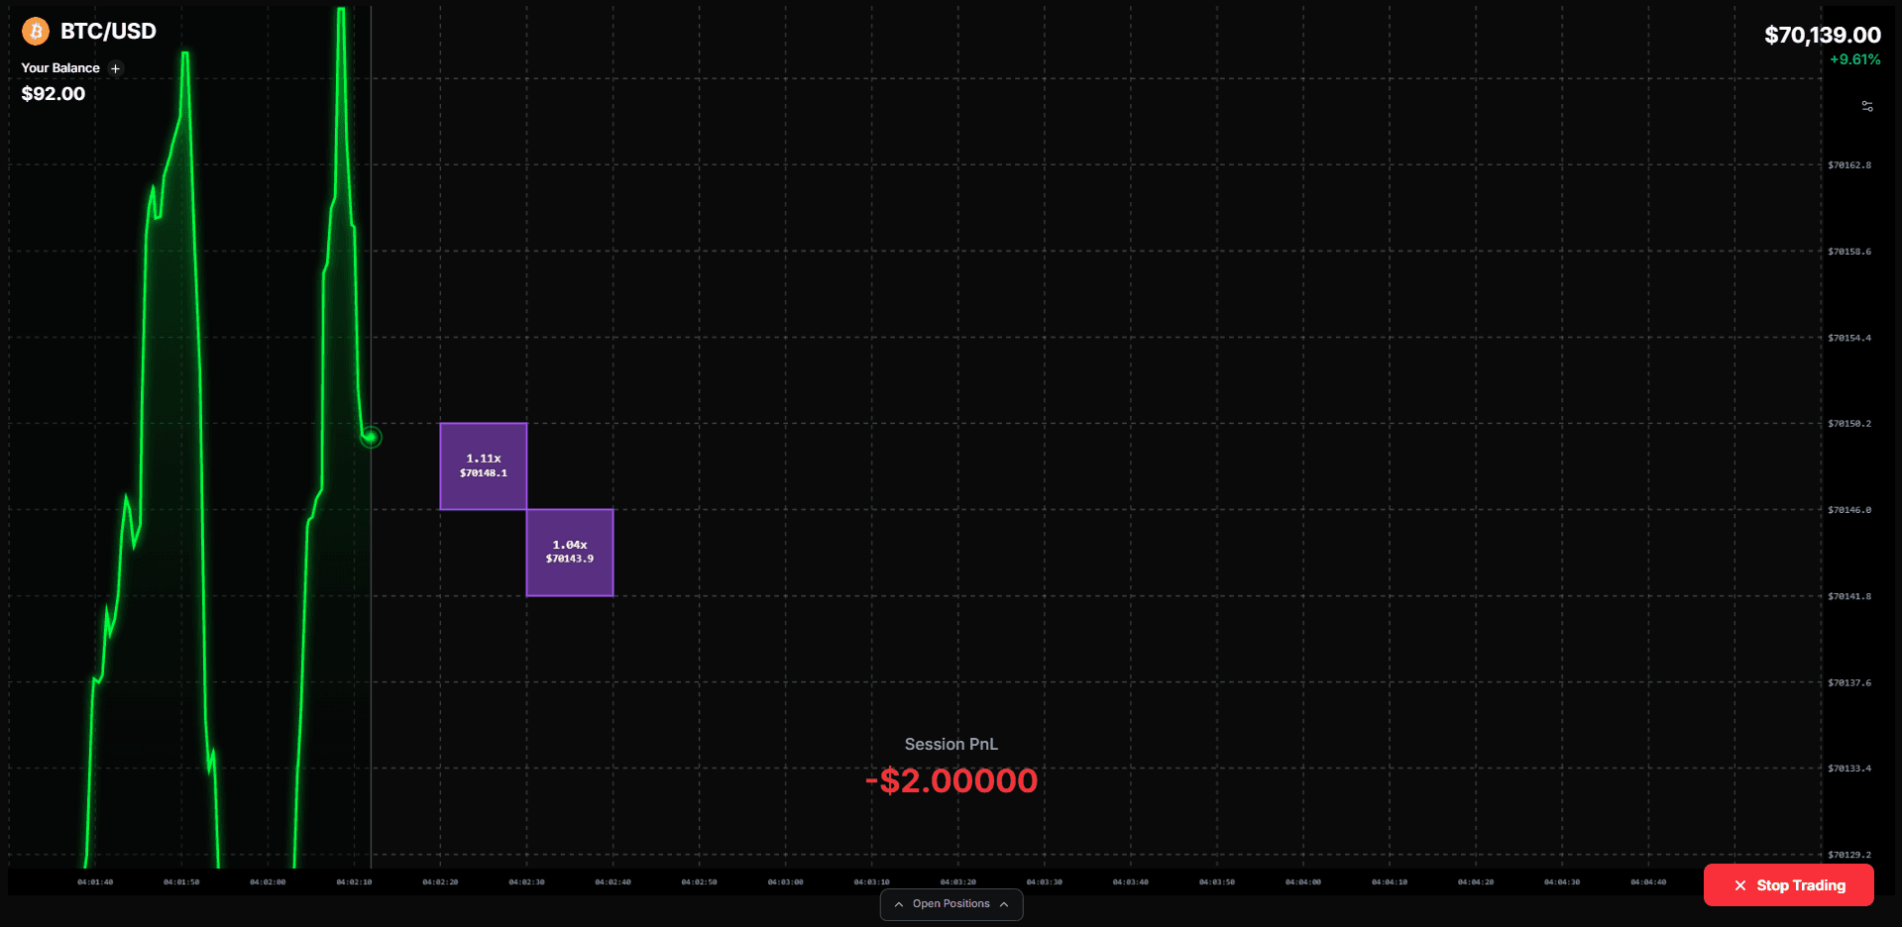Click the Session PnL -$2.00000 value
The image size is (1902, 927).
(951, 780)
